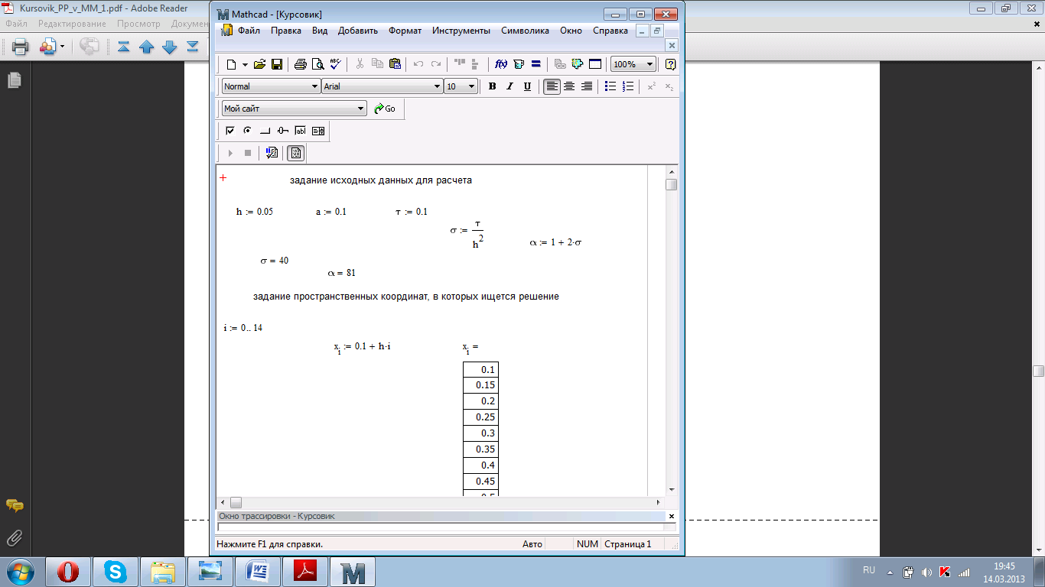Screen dimensions: 1045x587
Task: Open the font size 10 dropdown
Action: tap(472, 86)
